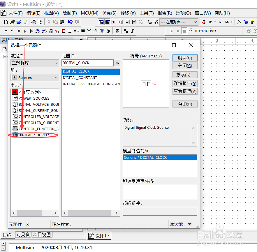The width and height of the screenshot is (257, 252).
Task: Open the 在用列表 in-use list dropdown
Action: click(x=179, y=22)
